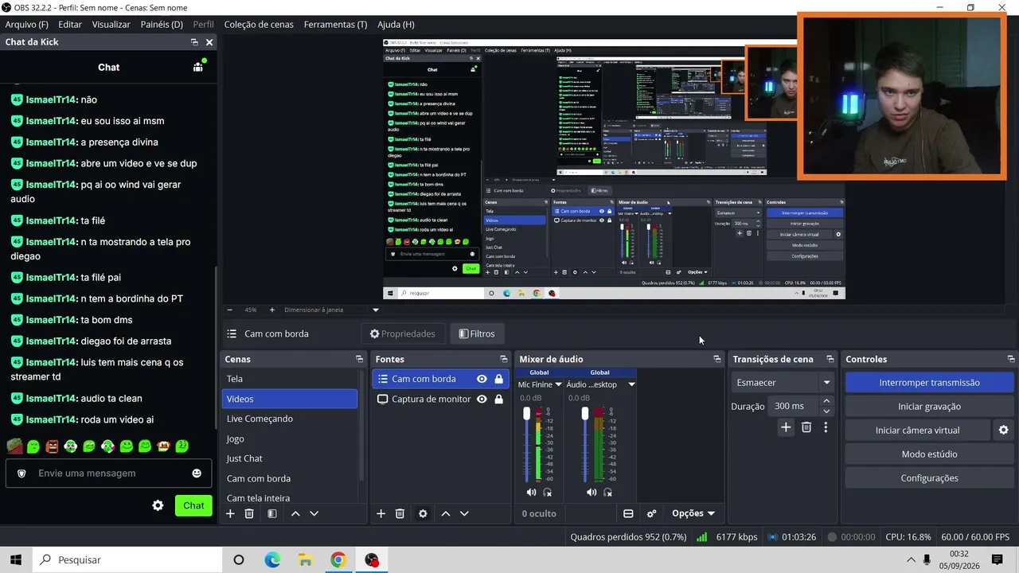Image resolution: width=1019 pixels, height=573 pixels.
Task: Mute the Mic Finine speaker icon
Action: (x=531, y=492)
